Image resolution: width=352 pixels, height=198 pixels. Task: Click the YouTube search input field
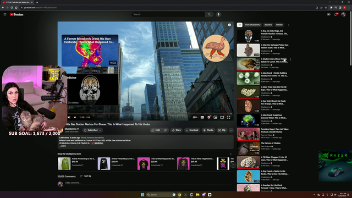[168, 14]
